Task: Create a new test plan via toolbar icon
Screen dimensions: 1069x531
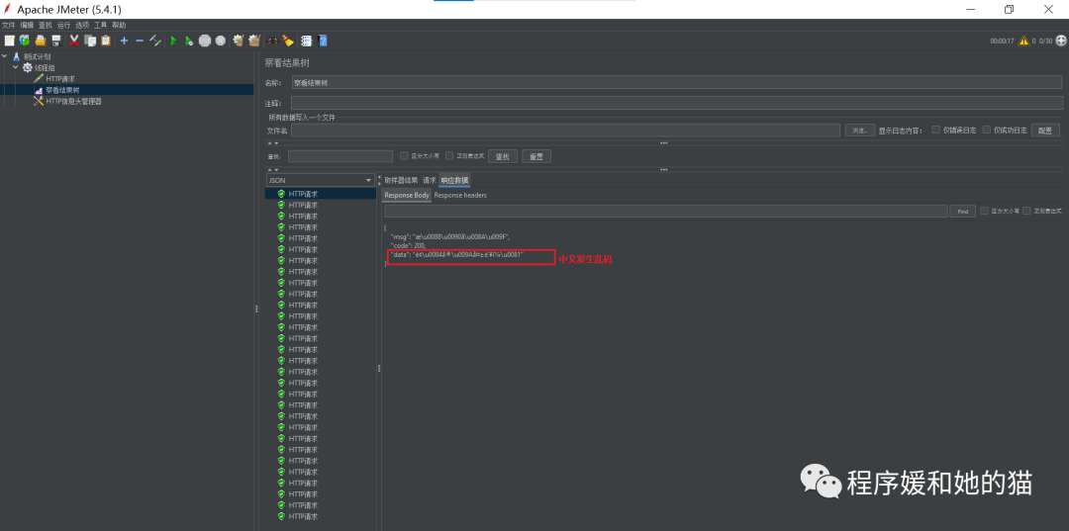Action: [9, 41]
